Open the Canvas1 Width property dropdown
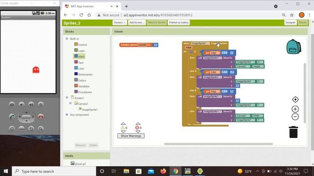 258,116
